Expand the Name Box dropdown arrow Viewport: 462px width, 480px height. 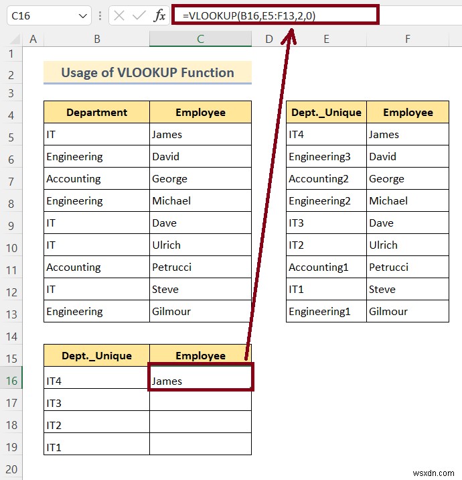82,16
